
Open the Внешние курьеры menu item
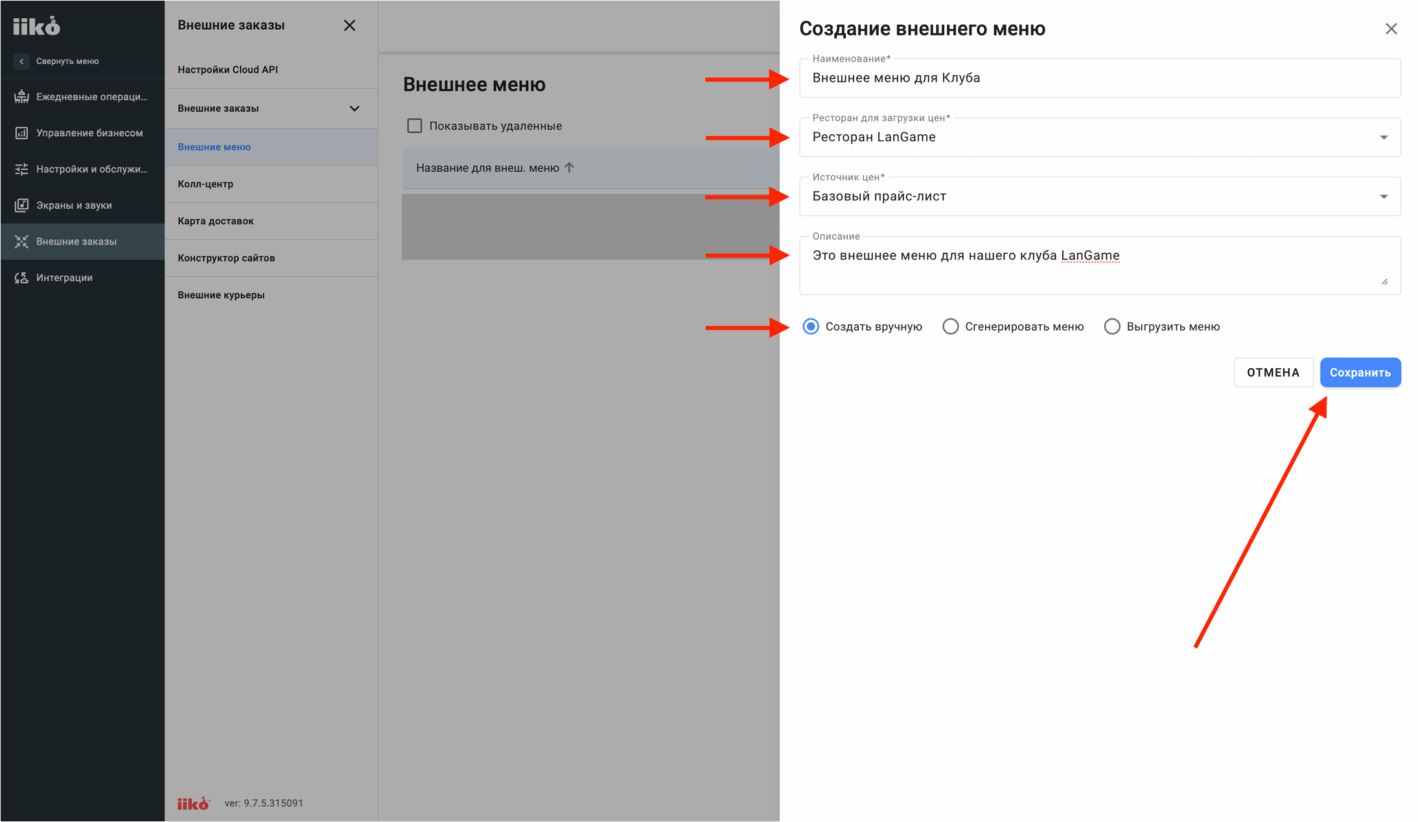[x=271, y=295]
